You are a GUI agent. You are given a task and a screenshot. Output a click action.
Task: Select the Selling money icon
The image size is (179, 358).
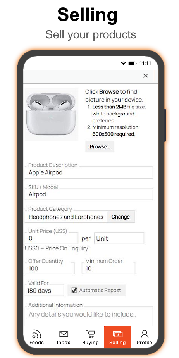(117, 334)
